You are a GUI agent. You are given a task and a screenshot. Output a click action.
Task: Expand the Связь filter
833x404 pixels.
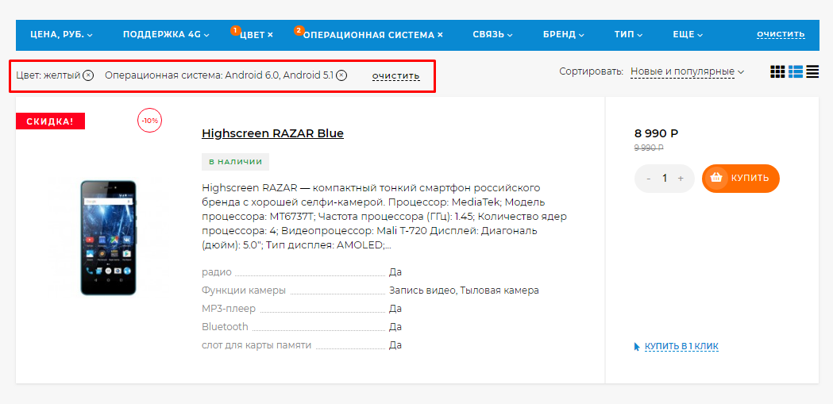pyautogui.click(x=492, y=35)
